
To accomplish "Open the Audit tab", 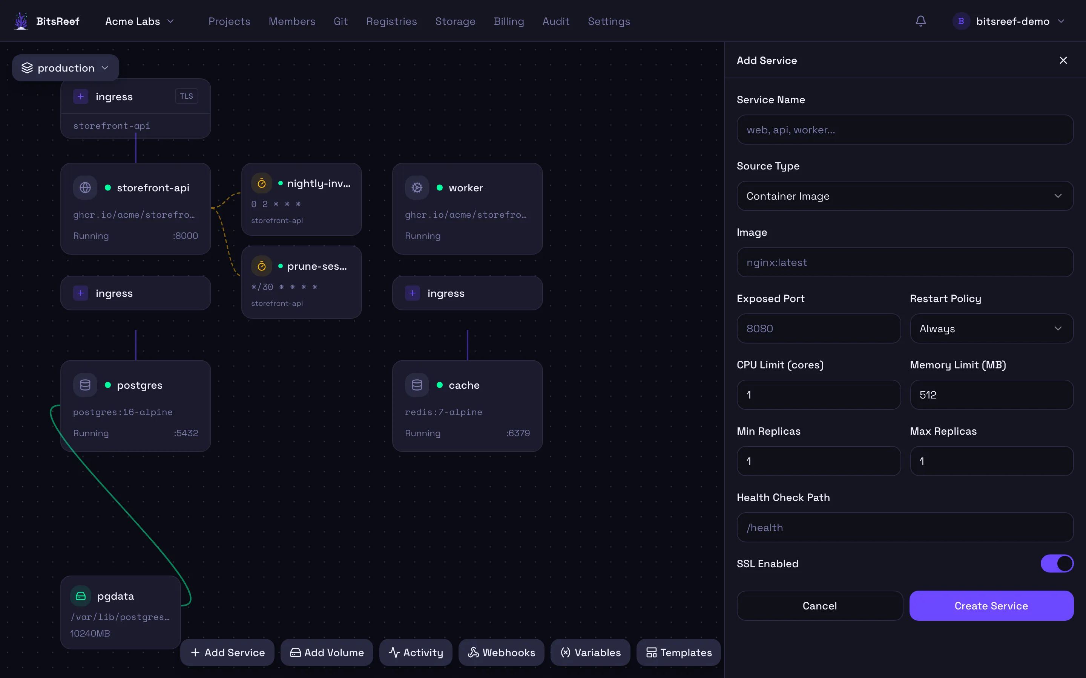I will coord(555,21).
